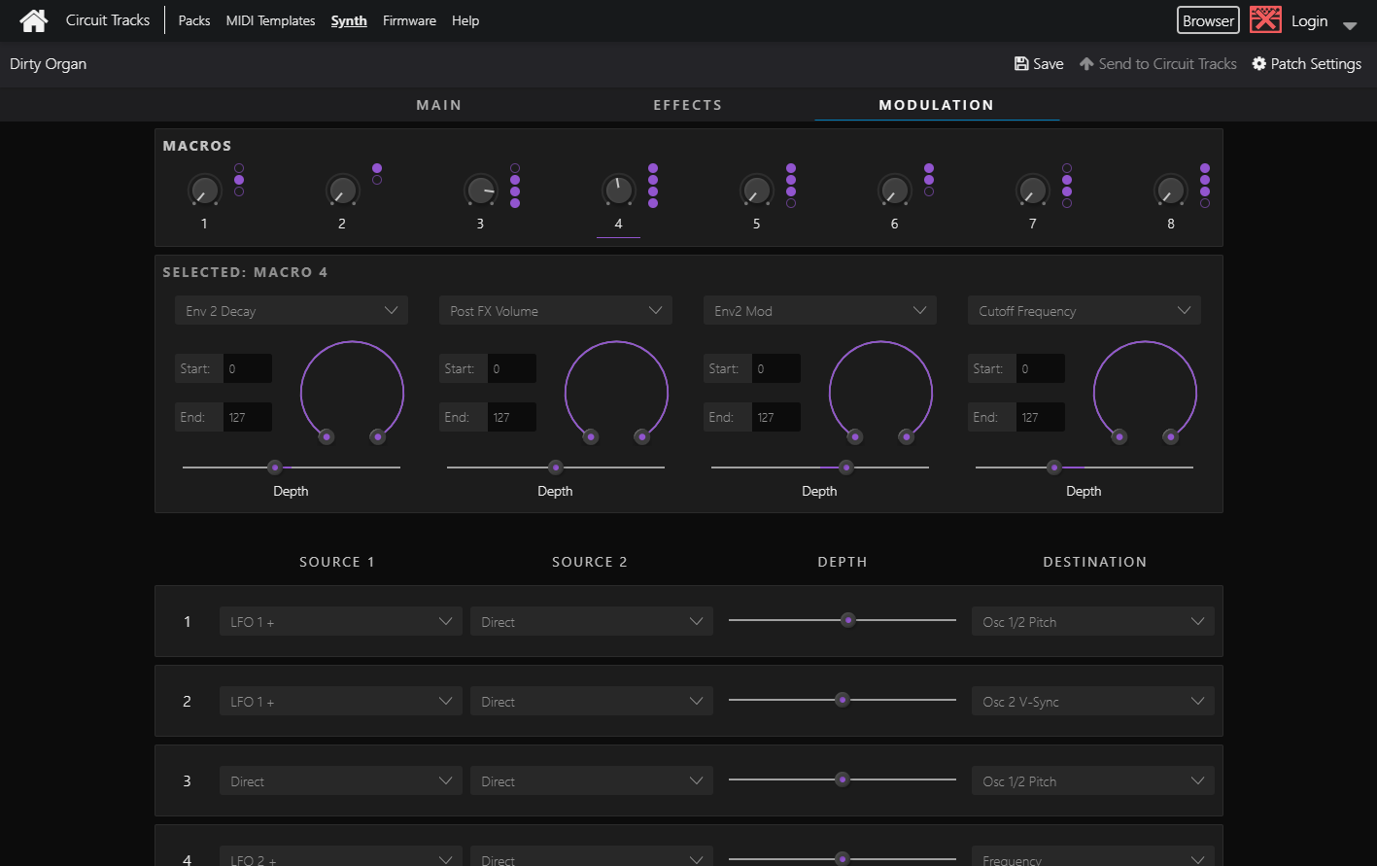
Task: Open the Env 2 Decay destination dropdown
Action: point(291,309)
